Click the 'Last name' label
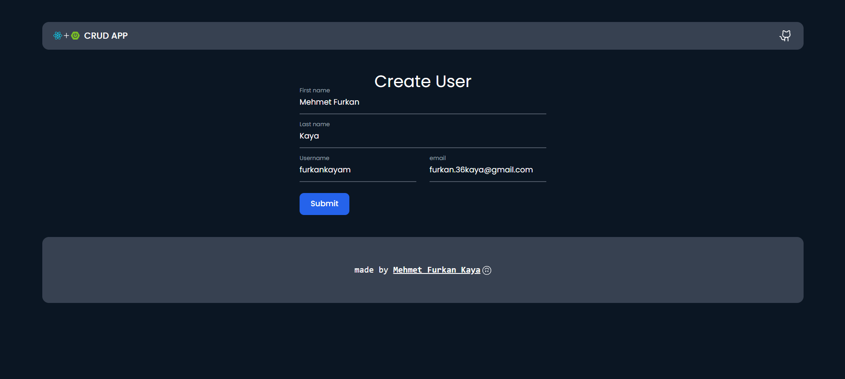The width and height of the screenshot is (845, 379). [315, 124]
